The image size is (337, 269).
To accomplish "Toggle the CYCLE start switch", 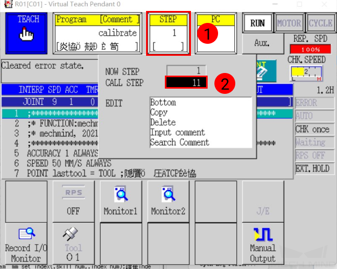I will tap(321, 23).
